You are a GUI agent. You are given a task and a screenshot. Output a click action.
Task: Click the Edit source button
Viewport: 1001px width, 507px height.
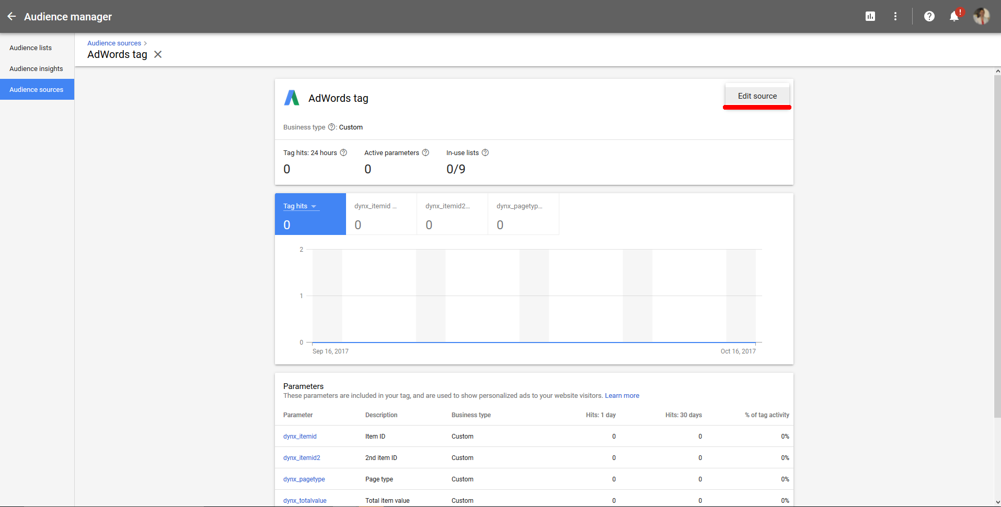[x=757, y=96]
